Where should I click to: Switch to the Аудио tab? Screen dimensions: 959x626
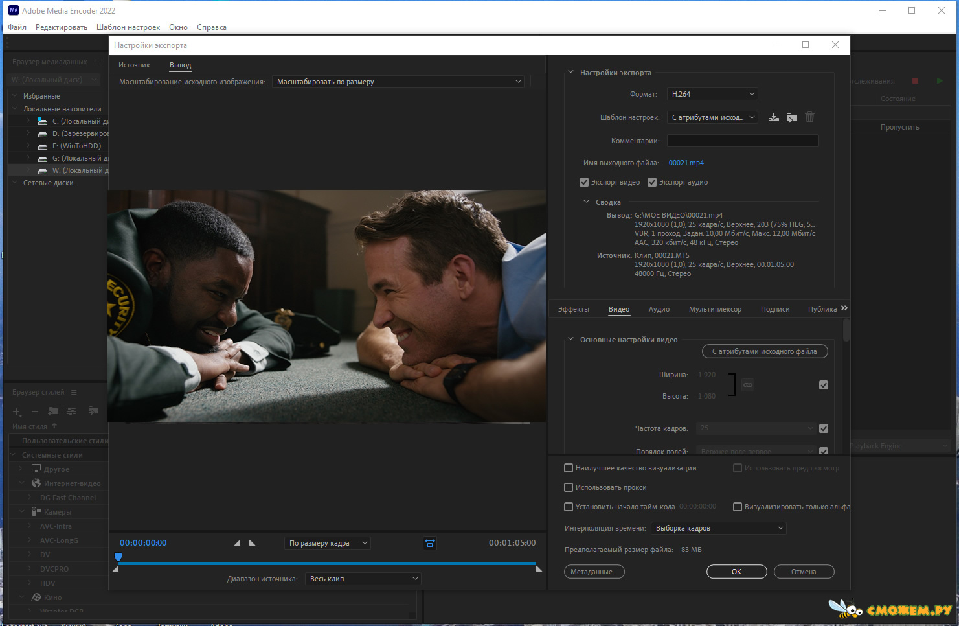point(659,309)
